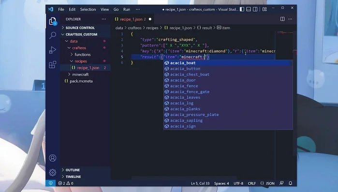Open the Go menu
Viewport: 338px width, 192px height.
(116, 9)
